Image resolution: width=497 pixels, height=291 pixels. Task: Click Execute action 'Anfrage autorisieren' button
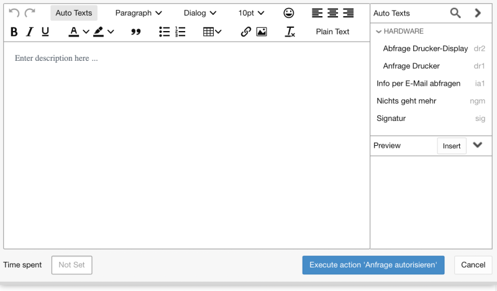[x=373, y=265]
